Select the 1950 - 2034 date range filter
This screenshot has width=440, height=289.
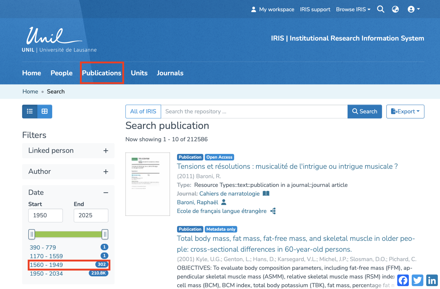[46, 274]
